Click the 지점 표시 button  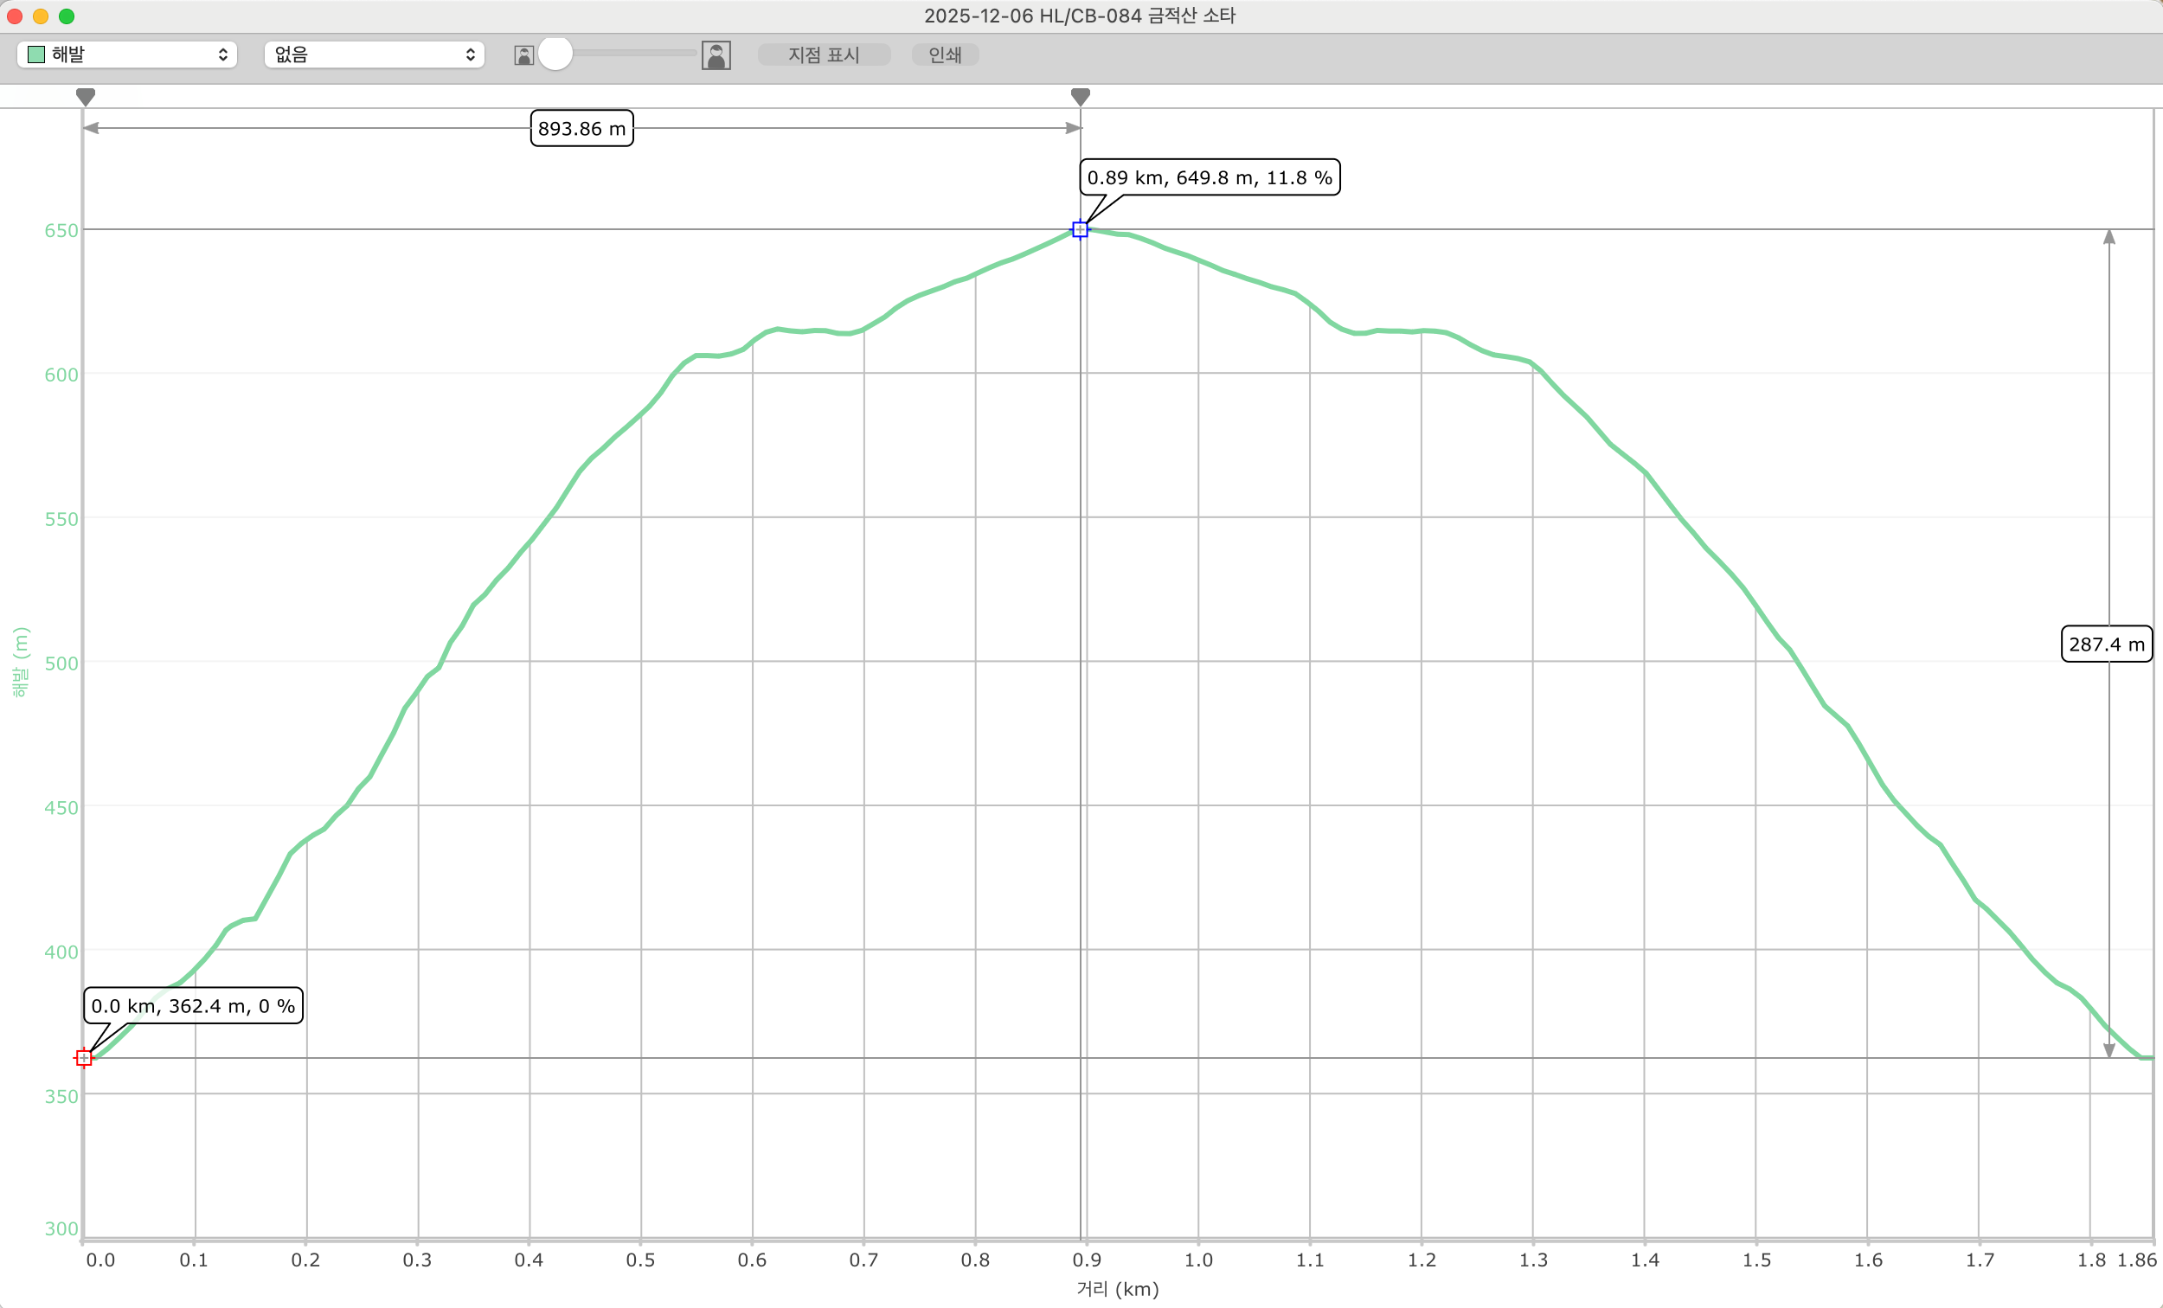[x=824, y=54]
